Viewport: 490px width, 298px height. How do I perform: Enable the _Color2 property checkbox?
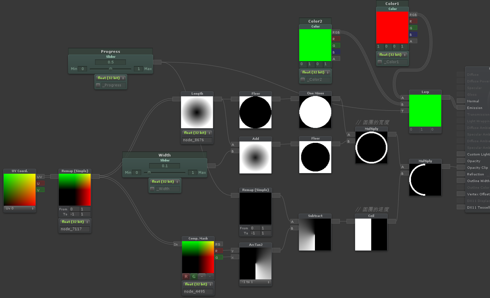point(303,80)
